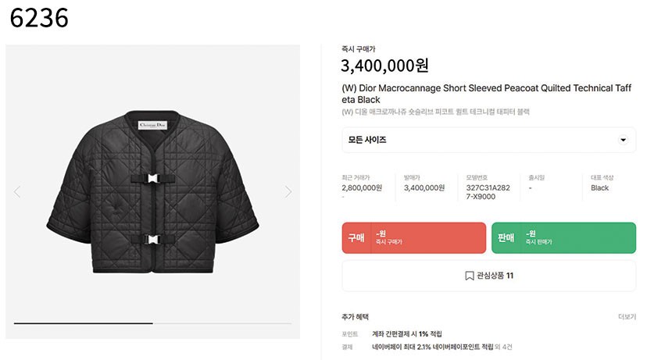Open 더보기 for additional benefits
The height and width of the screenshot is (360, 672).
(627, 317)
